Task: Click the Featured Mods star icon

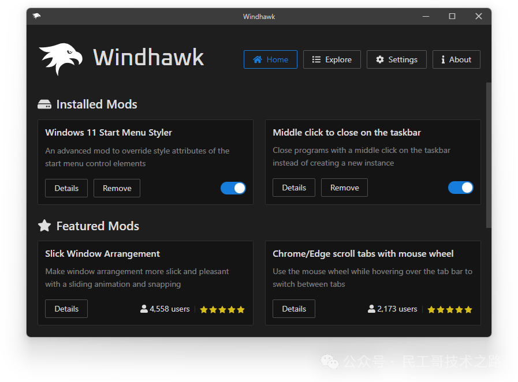Action: (44, 226)
